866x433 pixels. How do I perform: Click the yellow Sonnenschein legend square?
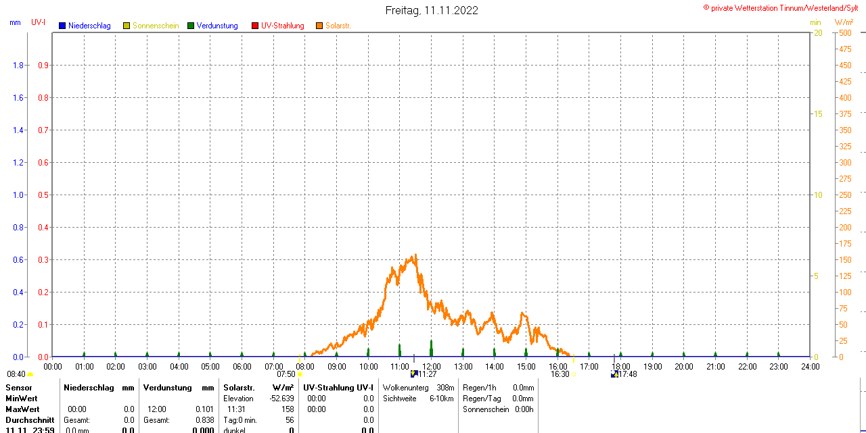pyautogui.click(x=127, y=26)
